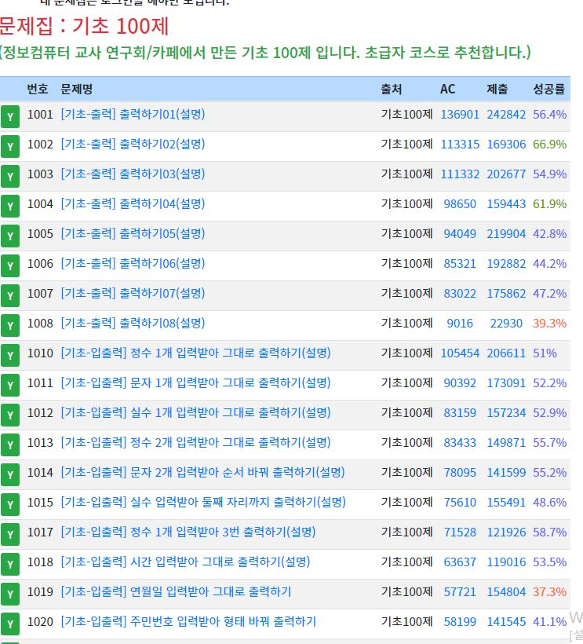The height and width of the screenshot is (644, 583).
Task: Click the green Y badge for problem 1012
Action: [x=10, y=415]
